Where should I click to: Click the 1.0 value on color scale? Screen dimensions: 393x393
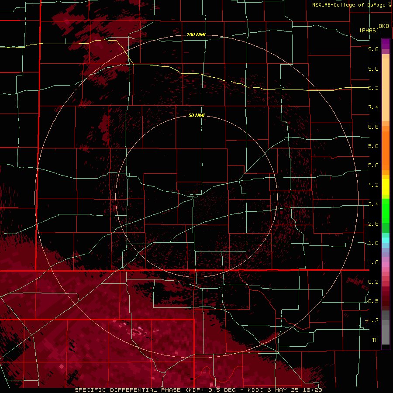click(x=373, y=262)
